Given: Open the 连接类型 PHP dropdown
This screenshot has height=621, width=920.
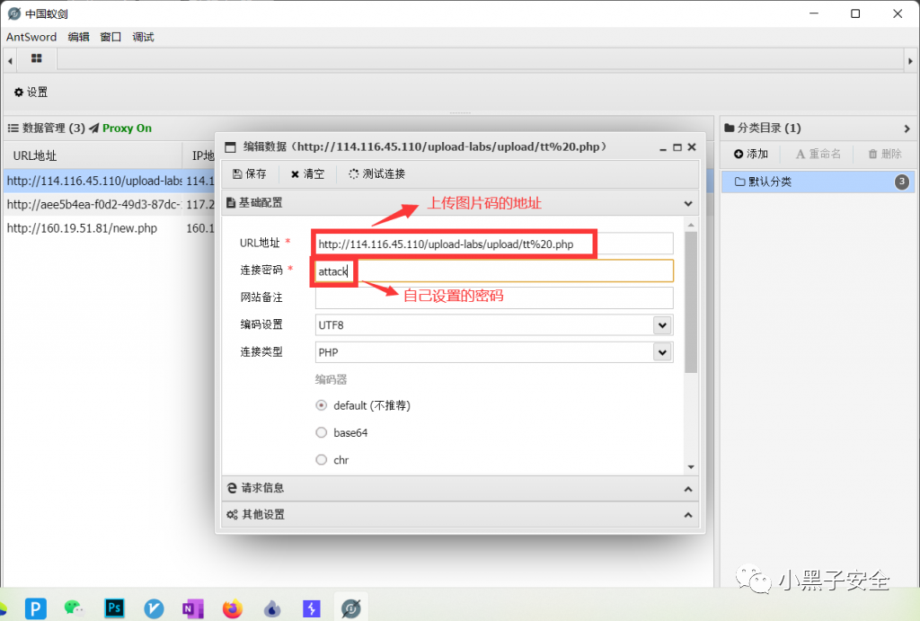Looking at the screenshot, I should click(493, 352).
